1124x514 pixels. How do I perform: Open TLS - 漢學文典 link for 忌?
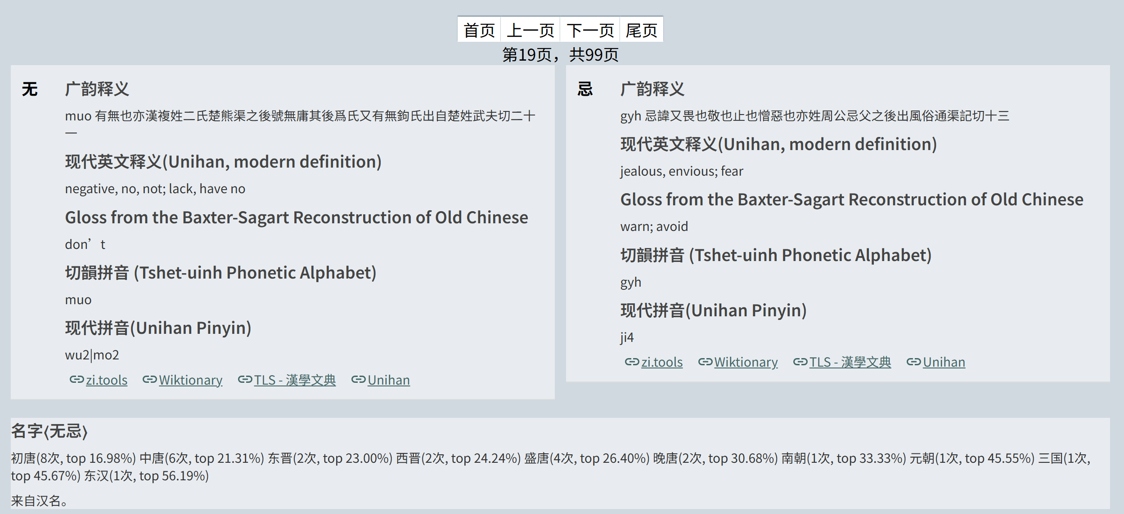[850, 362]
